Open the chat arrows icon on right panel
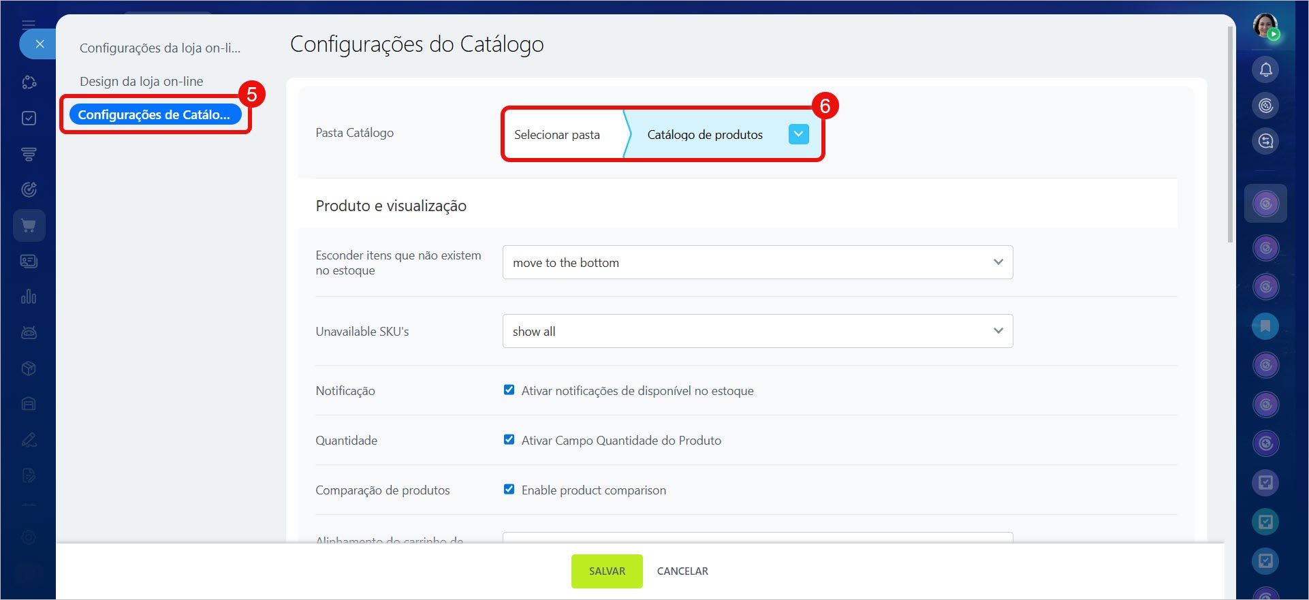 1265,141
